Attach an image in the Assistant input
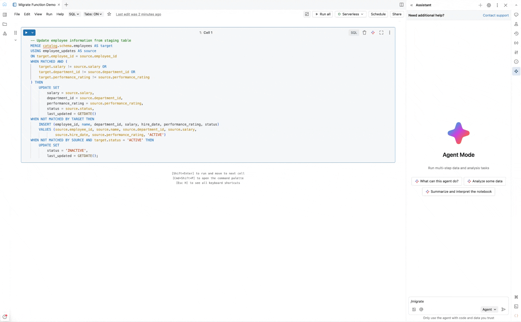 414,309
